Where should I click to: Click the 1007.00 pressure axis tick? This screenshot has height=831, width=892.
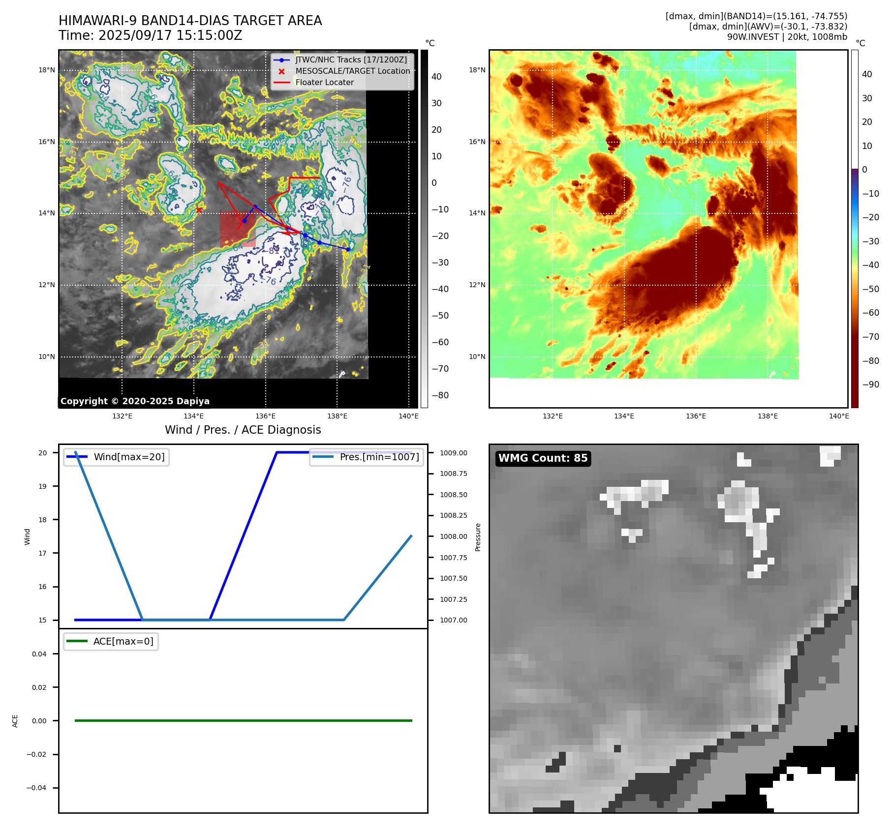click(x=454, y=620)
